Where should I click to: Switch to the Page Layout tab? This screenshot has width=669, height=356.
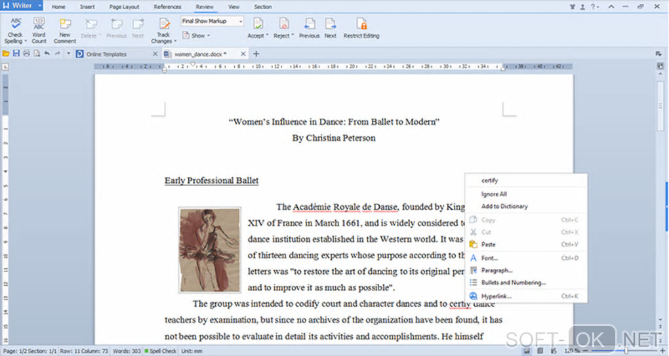(124, 7)
